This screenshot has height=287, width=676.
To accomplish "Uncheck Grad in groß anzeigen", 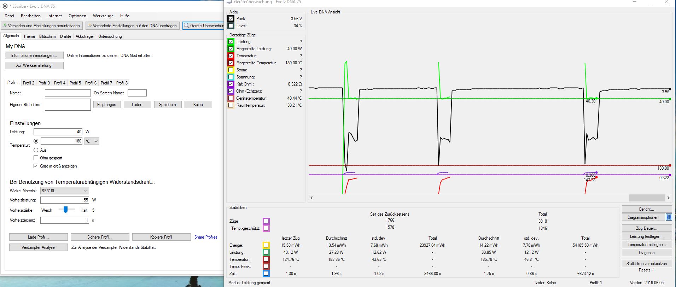I will pyautogui.click(x=36, y=166).
